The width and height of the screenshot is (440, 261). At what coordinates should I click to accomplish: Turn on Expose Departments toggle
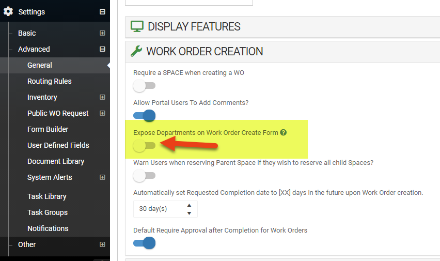[x=144, y=146]
